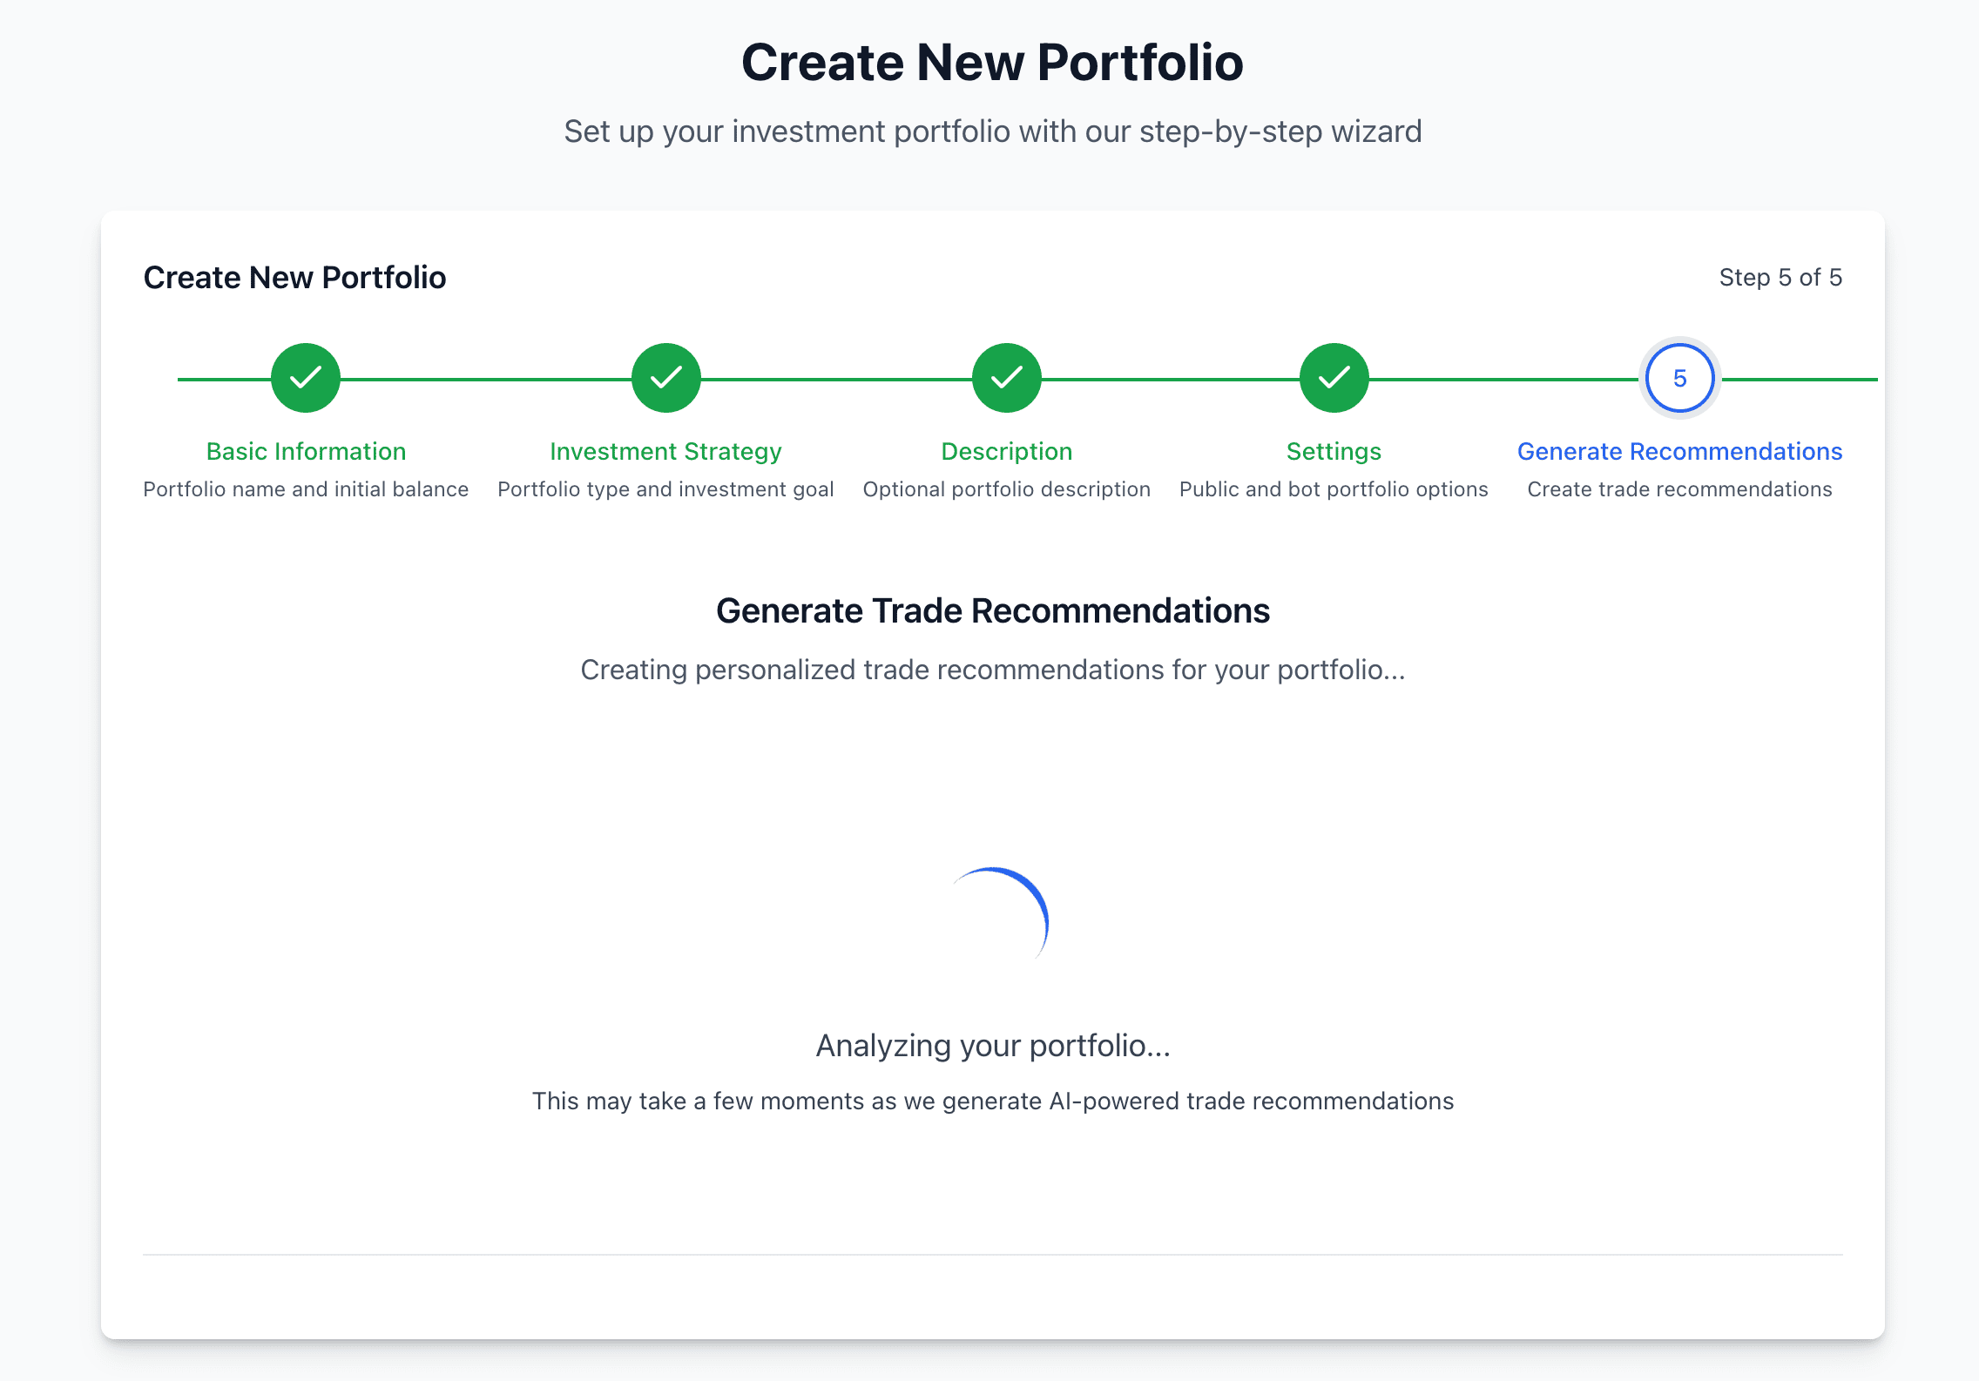Jump to the Description step label

click(x=1005, y=451)
